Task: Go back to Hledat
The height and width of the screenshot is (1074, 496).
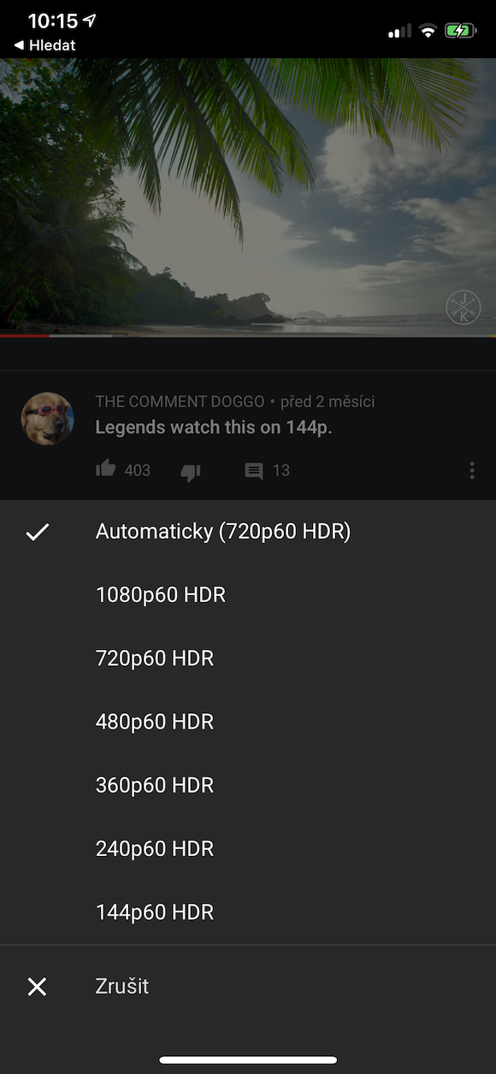Action: point(45,45)
